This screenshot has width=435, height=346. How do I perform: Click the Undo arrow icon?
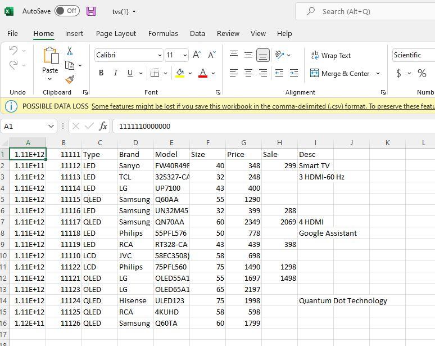(13, 51)
